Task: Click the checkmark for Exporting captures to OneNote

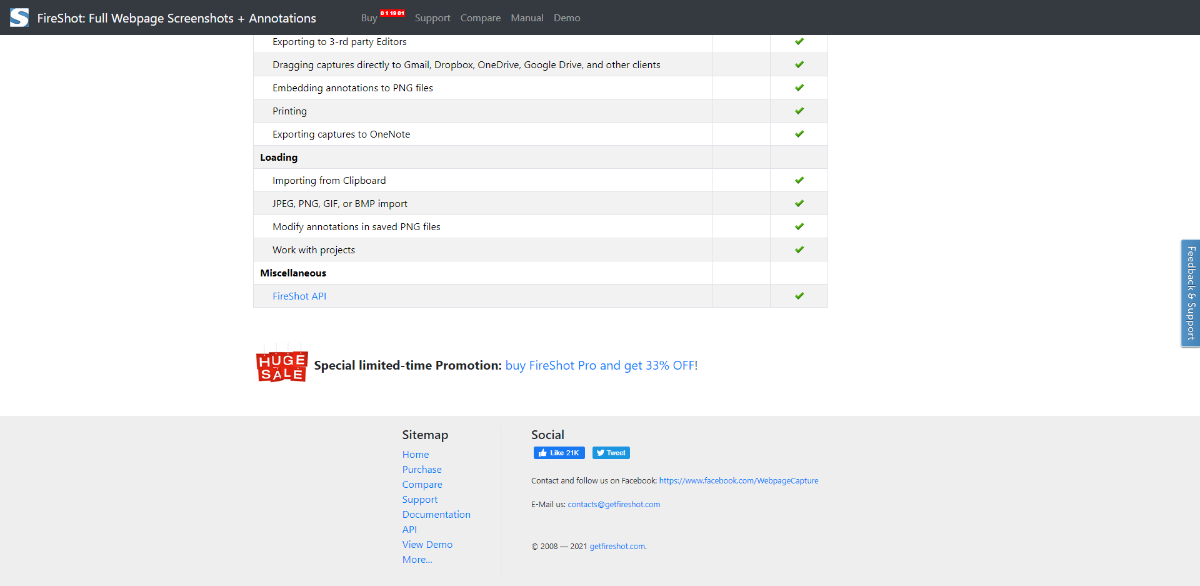Action: (x=799, y=134)
